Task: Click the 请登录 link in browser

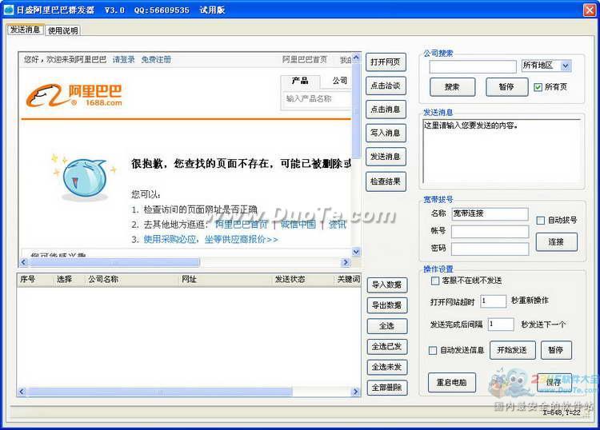Action: (123, 60)
